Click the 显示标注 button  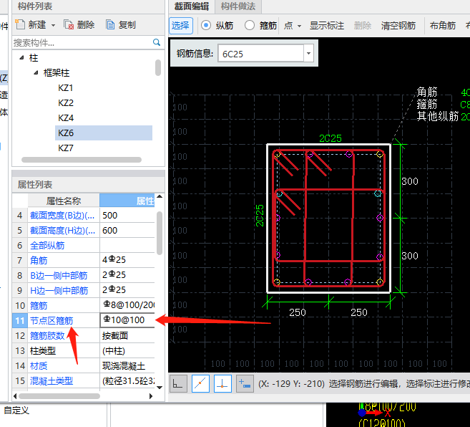[x=326, y=26]
